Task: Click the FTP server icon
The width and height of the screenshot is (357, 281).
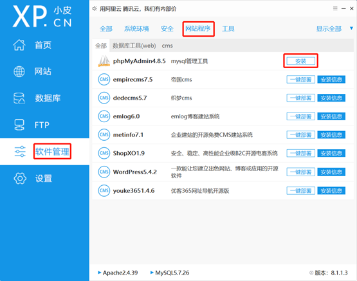Action: point(19,125)
